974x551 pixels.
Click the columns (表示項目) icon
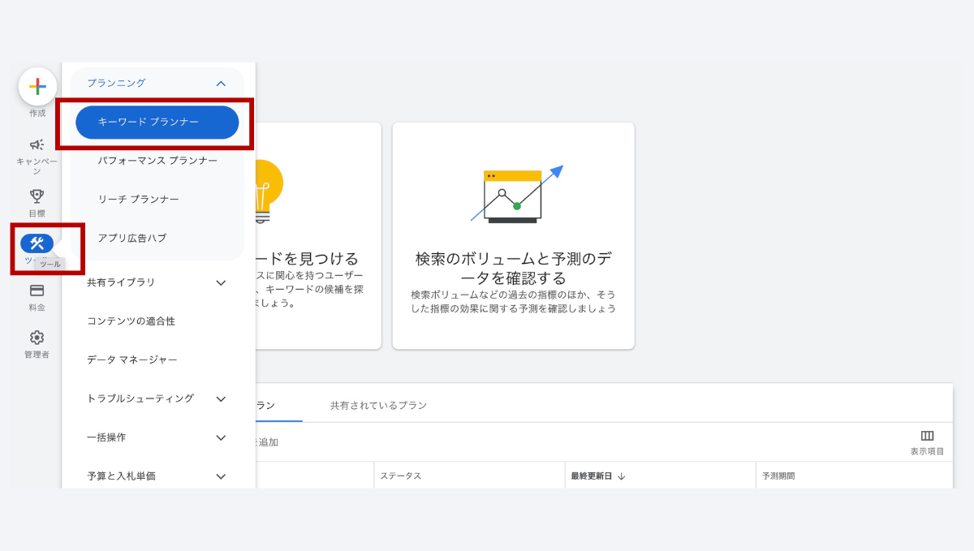pos(927,437)
